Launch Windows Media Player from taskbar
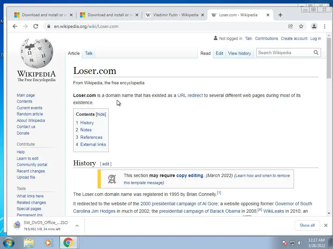333x249 pixels. 48,243
